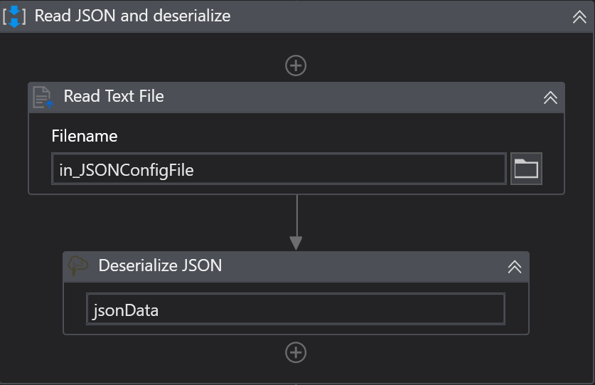Click the in_JSONConfigFile filename field
Image resolution: width=595 pixels, height=385 pixels.
[x=278, y=169]
